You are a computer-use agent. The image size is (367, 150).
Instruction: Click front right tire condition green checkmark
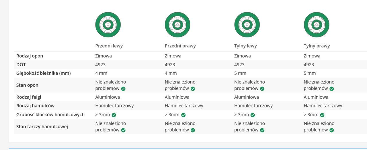point(193,89)
